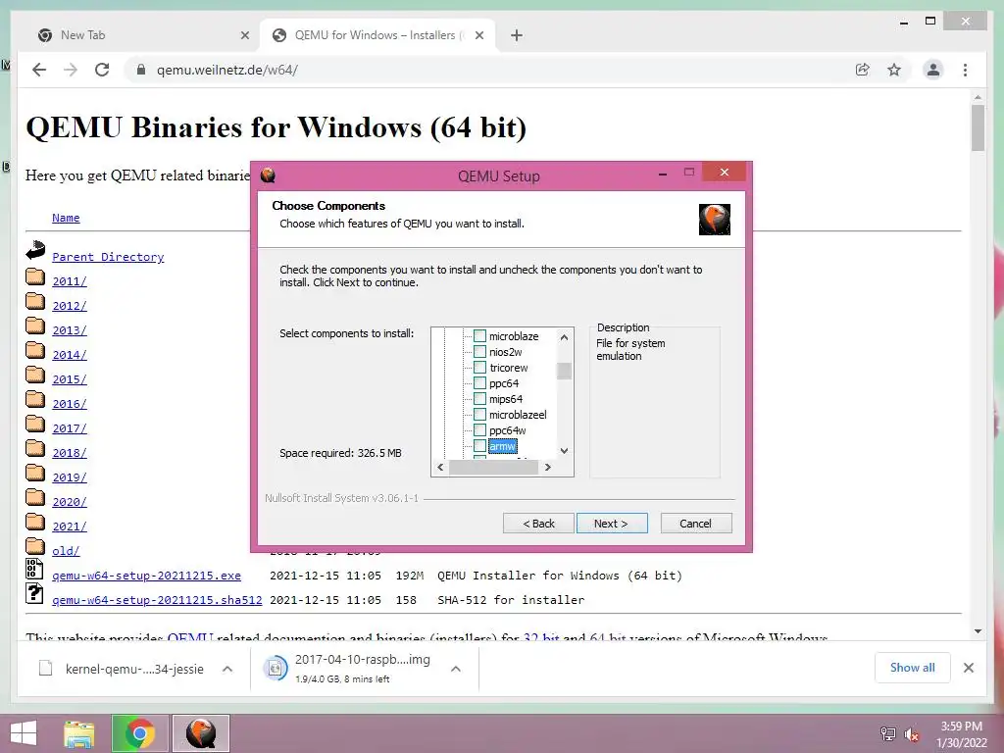
Task: Click Show all downloads
Action: coord(913,668)
